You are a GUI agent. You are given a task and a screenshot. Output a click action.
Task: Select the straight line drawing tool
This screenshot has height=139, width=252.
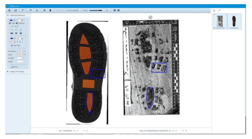coord(12,30)
